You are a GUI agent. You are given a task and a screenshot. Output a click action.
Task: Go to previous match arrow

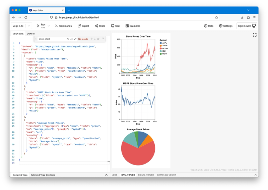point(91,39)
